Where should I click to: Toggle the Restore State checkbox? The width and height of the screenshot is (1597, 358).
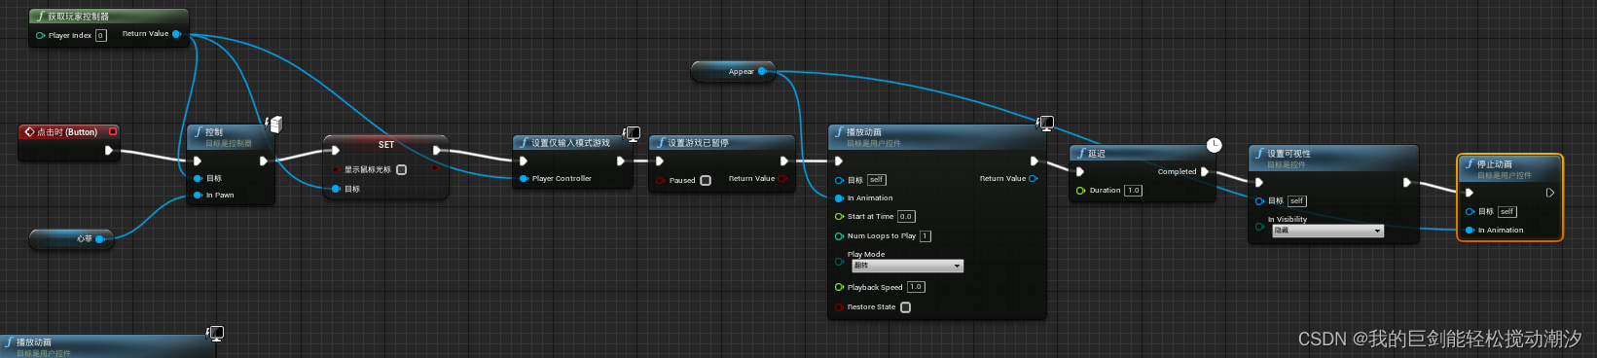tap(905, 306)
